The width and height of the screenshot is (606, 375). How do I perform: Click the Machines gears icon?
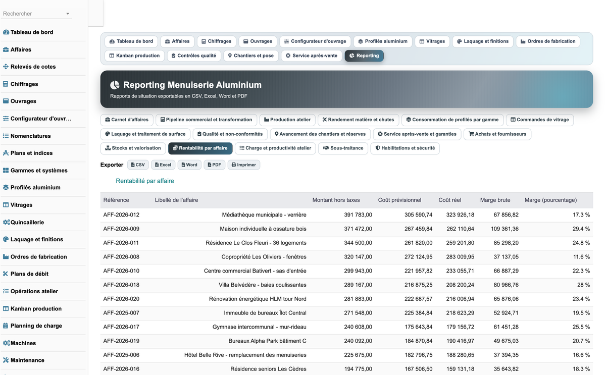tap(6, 343)
